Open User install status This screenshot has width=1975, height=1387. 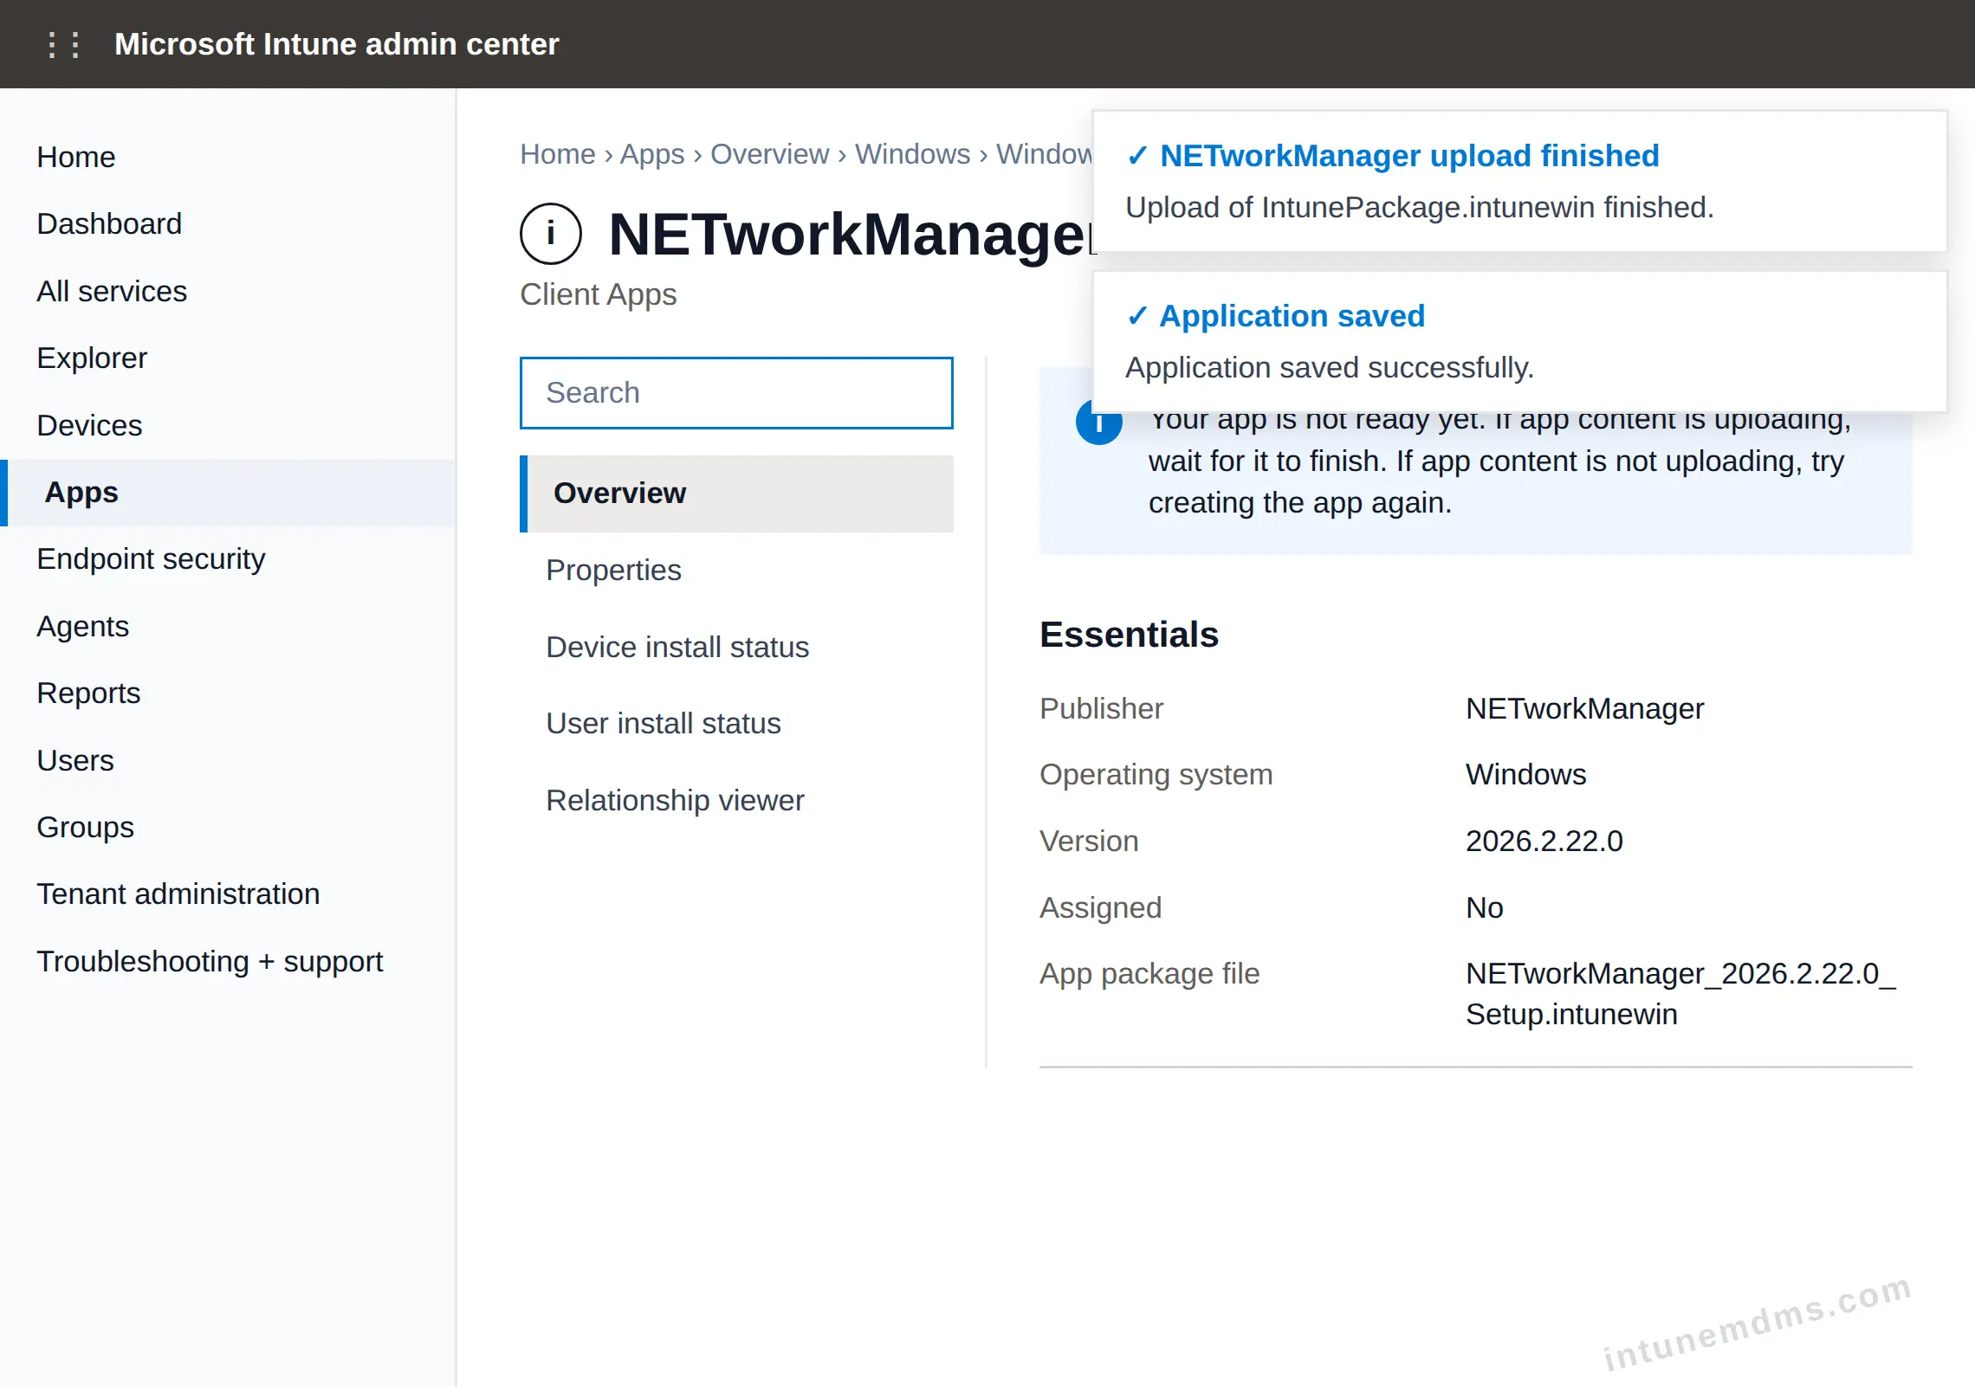(x=736, y=724)
